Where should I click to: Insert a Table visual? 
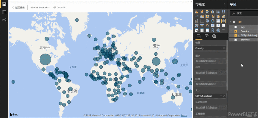[202, 30]
